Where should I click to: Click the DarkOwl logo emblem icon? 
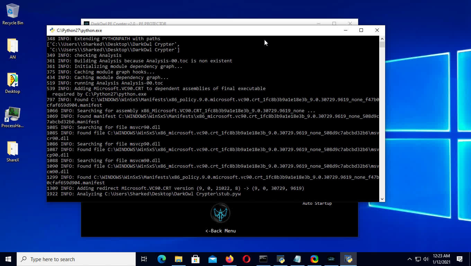[220, 213]
